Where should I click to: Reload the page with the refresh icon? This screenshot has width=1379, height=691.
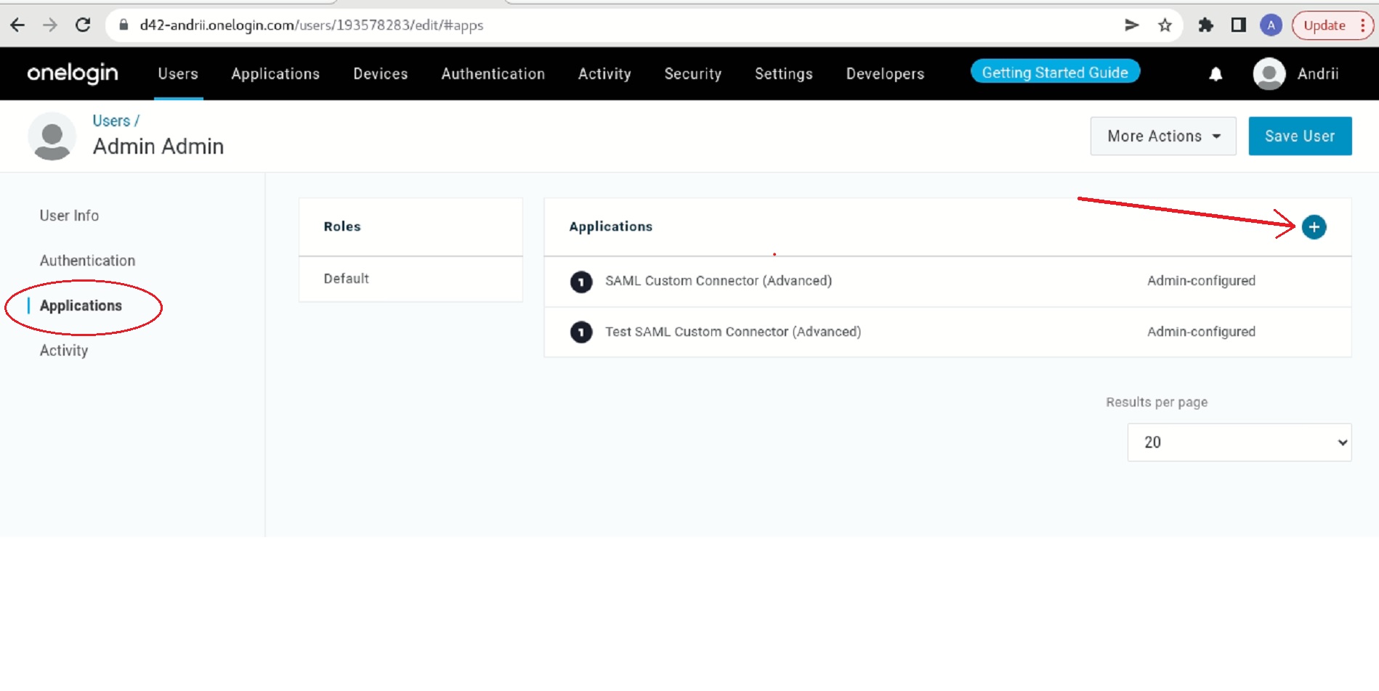(x=83, y=25)
